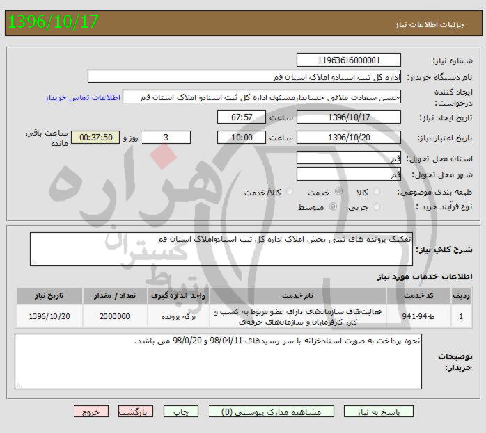Viewport: 486px width, 433px height.
Task: Select quantity cell 2000000
Action: coord(115,316)
